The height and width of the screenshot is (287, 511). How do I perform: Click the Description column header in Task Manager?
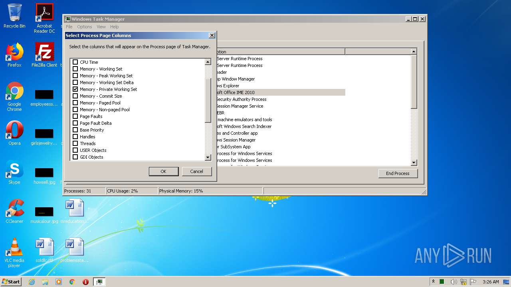tap(281, 51)
